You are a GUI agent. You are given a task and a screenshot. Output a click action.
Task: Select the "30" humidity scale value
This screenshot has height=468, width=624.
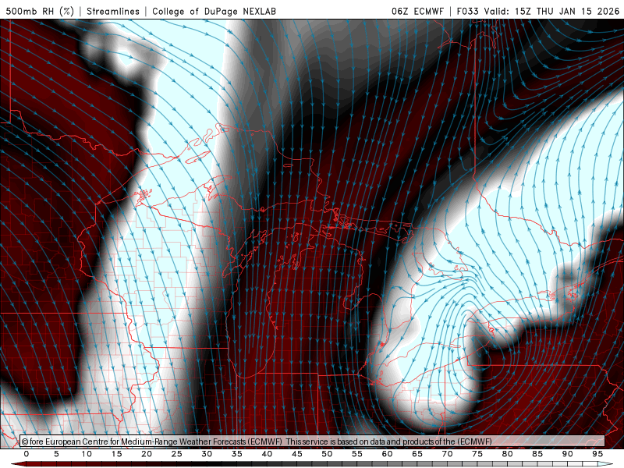click(207, 454)
